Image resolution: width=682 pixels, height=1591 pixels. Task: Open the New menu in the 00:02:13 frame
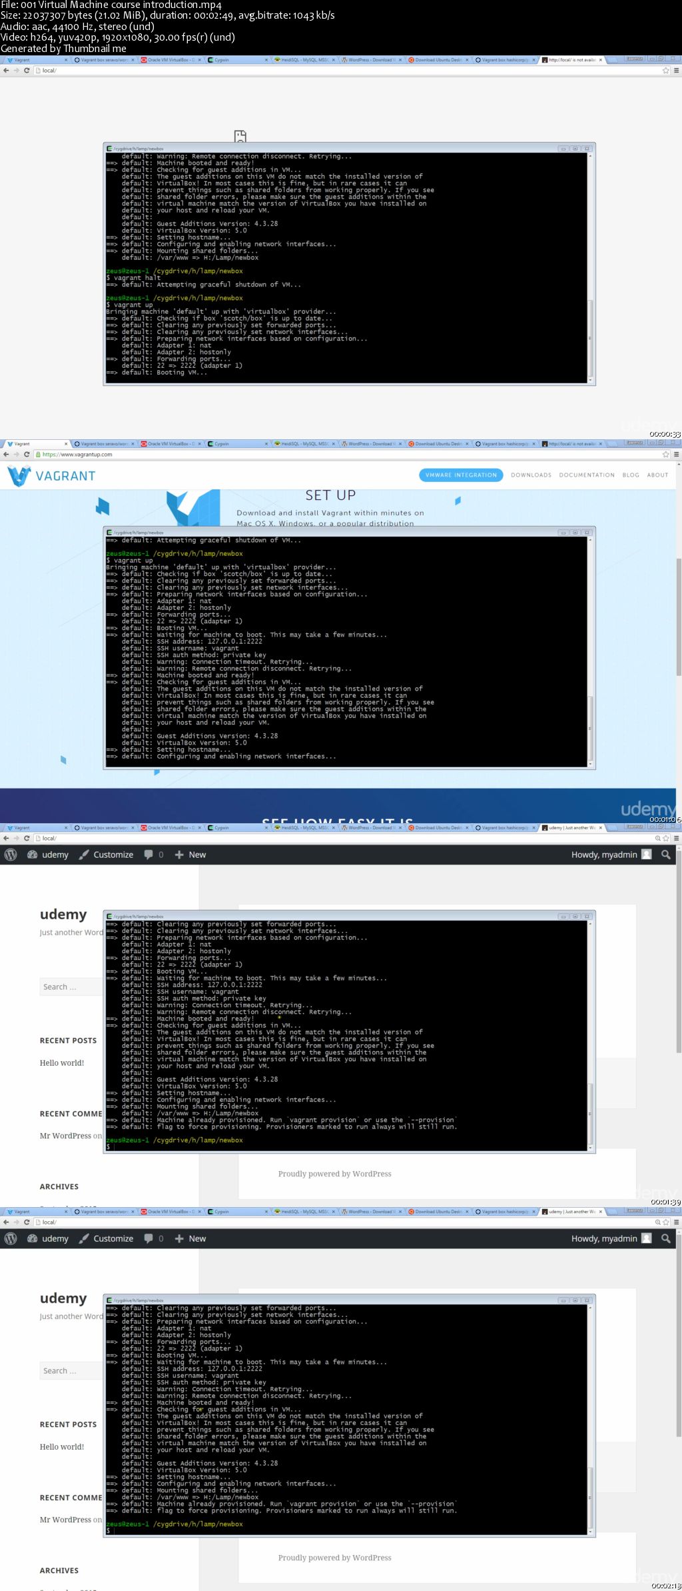[x=190, y=1238]
